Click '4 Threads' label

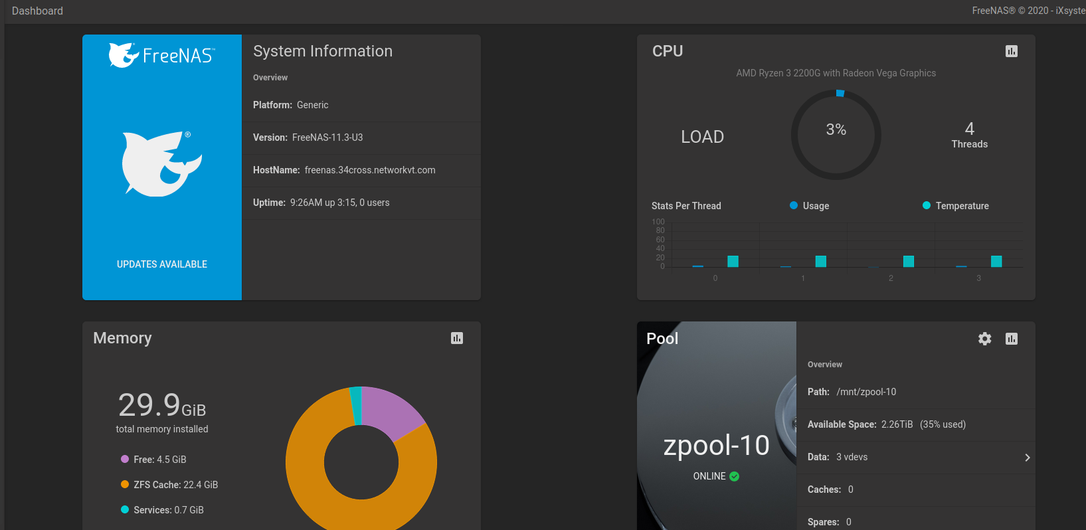point(969,135)
